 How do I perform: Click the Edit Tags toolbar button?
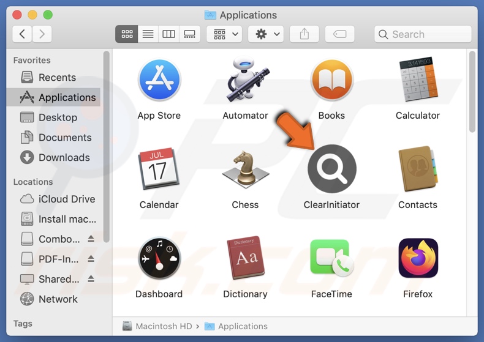click(x=340, y=34)
